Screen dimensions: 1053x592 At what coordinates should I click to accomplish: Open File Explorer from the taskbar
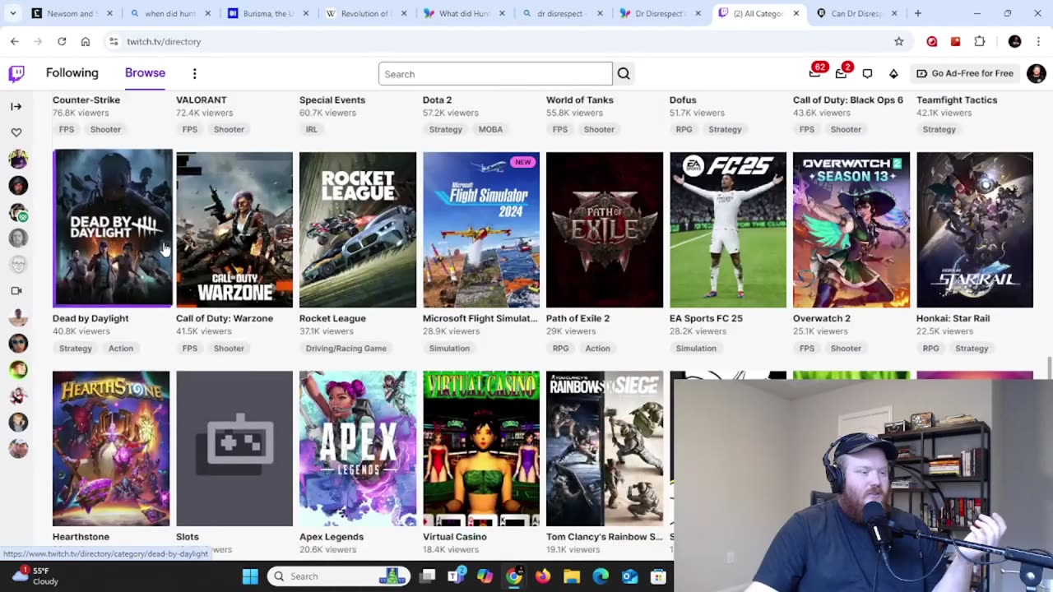tap(572, 576)
